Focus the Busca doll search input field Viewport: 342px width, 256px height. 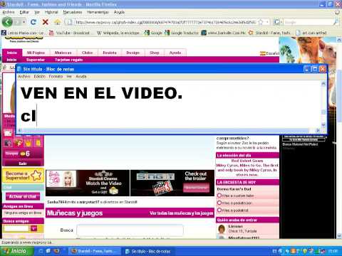(x=130, y=230)
